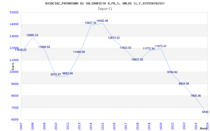Click the Importi subtitle
Viewport: 210px width, 131px height.
click(x=105, y=9)
